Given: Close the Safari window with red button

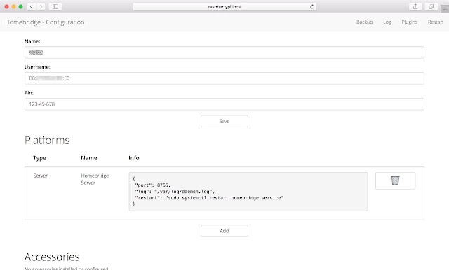Looking at the screenshot, I should pyautogui.click(x=6, y=6).
